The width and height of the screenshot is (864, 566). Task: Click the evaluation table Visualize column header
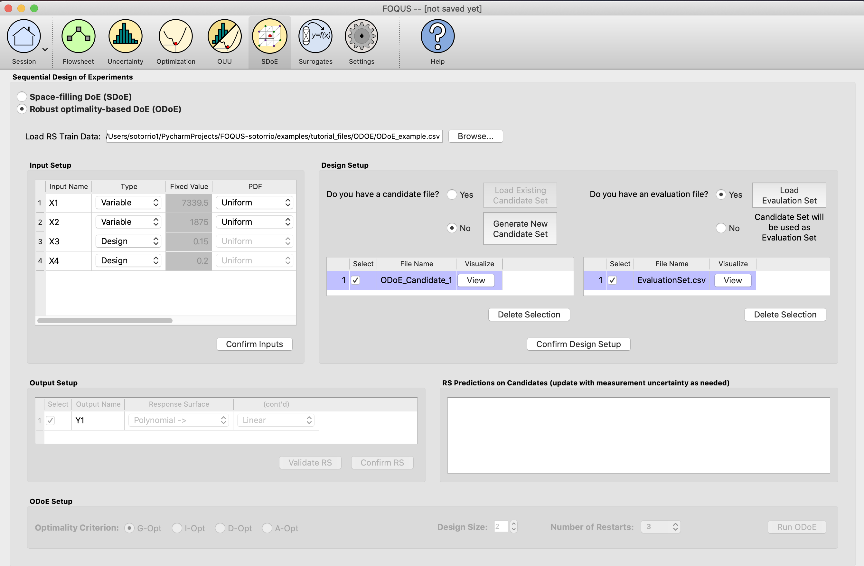[733, 264]
